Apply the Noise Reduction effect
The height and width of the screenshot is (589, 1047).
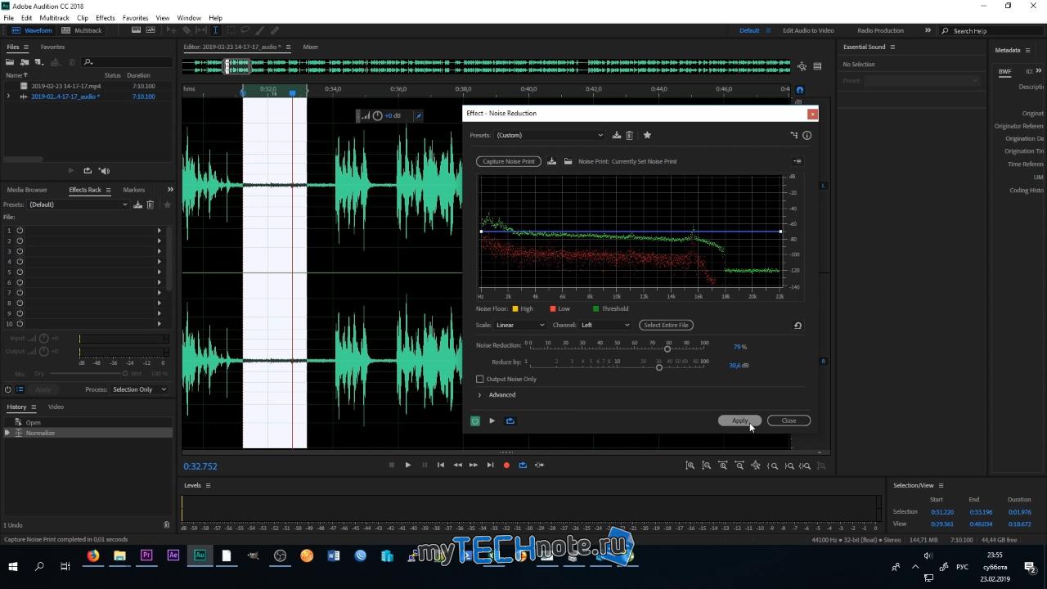tap(739, 420)
